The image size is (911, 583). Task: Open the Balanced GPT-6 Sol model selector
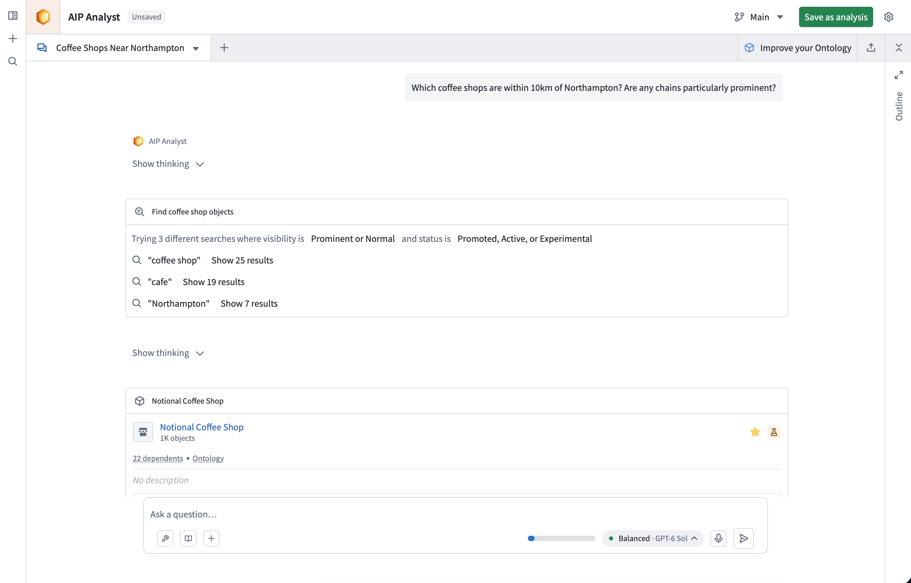coord(653,538)
